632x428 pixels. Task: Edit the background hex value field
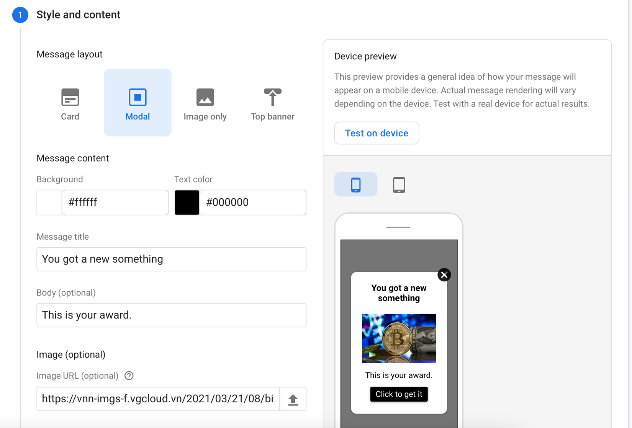point(115,203)
